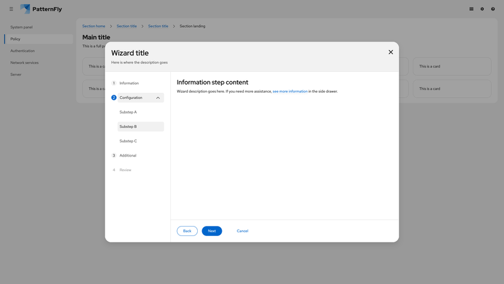Cancel the wizard
The width and height of the screenshot is (504, 284).
click(x=243, y=231)
